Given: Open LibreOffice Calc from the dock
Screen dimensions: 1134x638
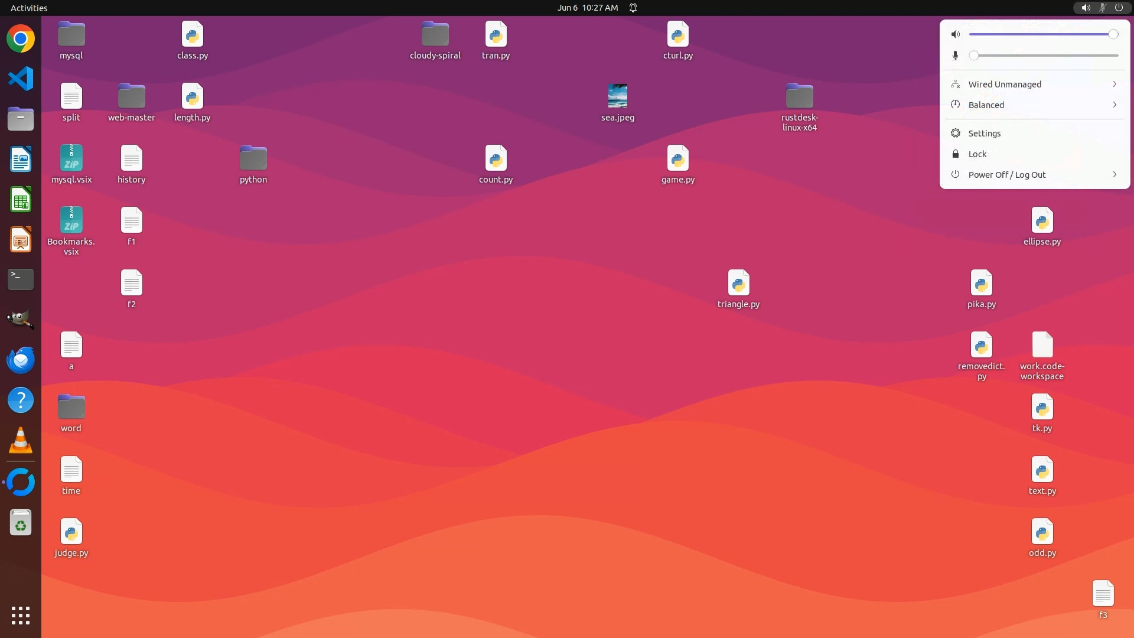Looking at the screenshot, I should click(21, 200).
